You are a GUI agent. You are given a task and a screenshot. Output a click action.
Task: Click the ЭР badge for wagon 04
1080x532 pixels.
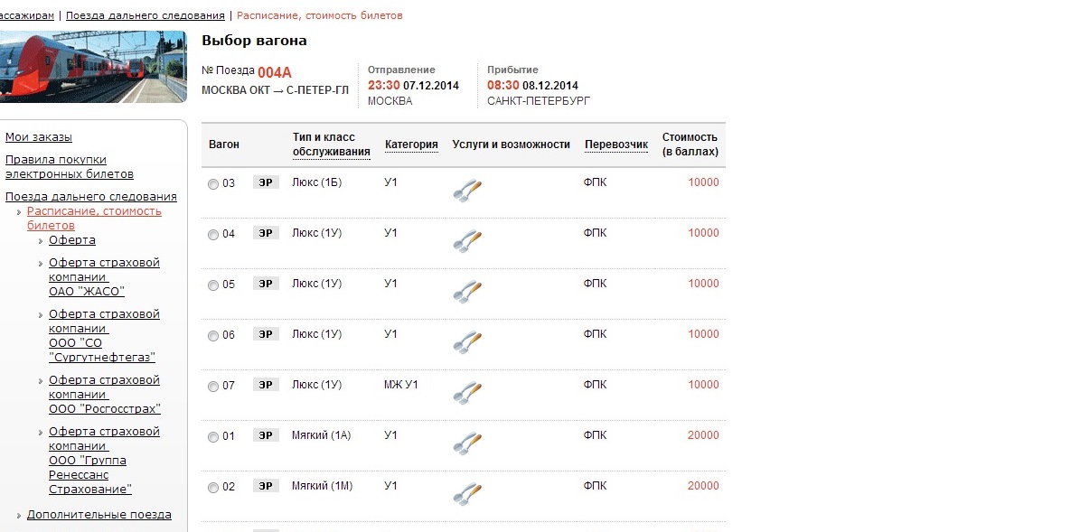pos(266,233)
